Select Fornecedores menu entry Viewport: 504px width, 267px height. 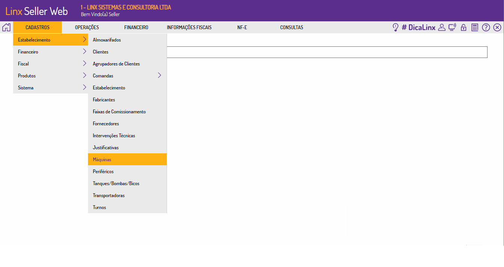coord(127,123)
